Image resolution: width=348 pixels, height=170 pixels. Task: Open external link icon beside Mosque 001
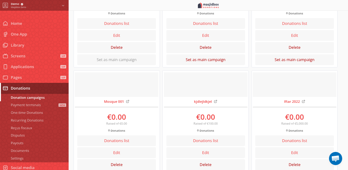128,102
